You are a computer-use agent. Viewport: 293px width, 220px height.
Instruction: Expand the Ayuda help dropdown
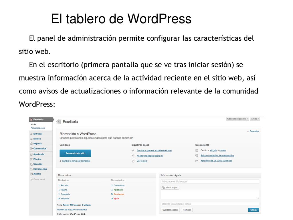click(255, 119)
